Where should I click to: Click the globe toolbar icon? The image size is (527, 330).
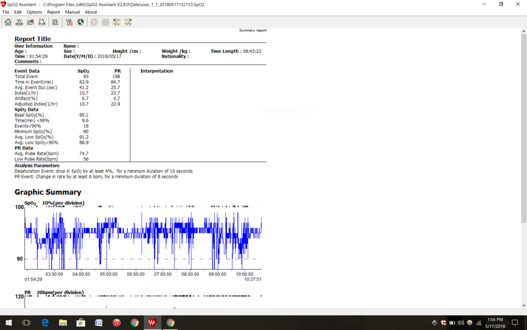(x=80, y=22)
